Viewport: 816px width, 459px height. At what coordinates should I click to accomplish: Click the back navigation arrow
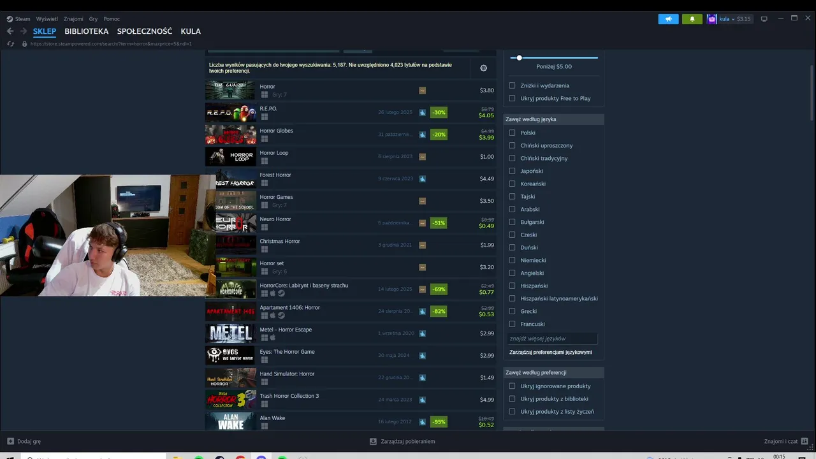[10, 31]
